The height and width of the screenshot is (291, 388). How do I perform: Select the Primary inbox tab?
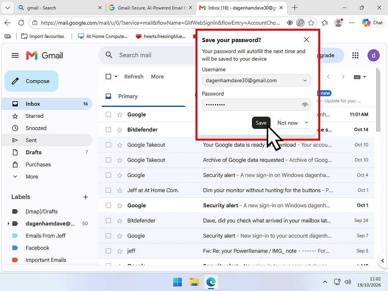144,97
